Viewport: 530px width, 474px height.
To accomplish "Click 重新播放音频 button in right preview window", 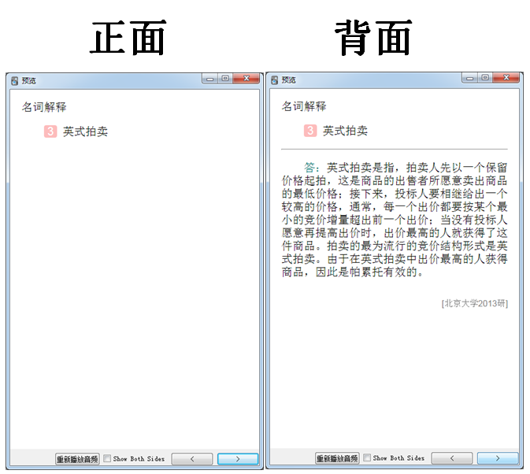I will (337, 458).
